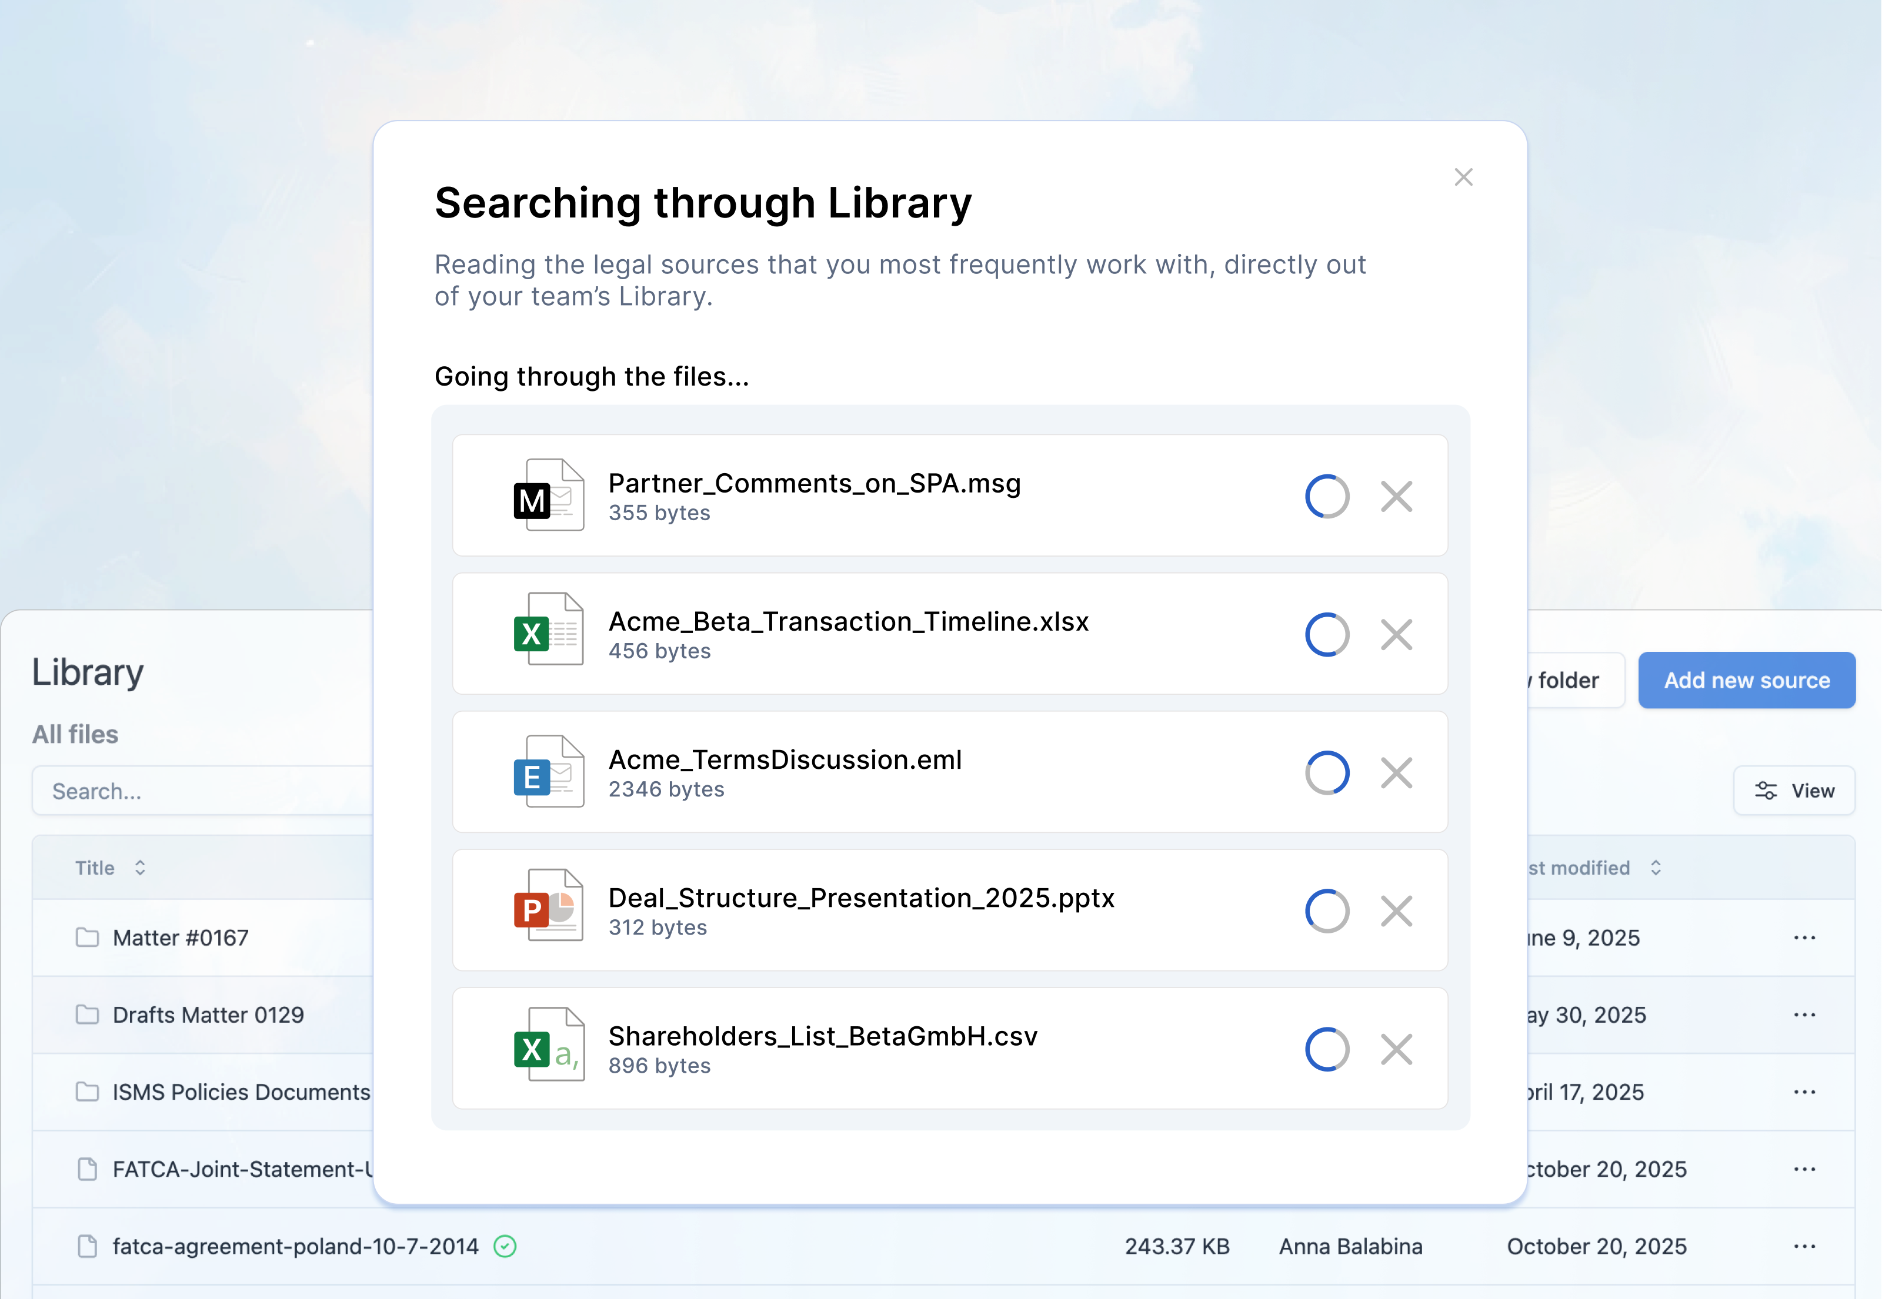Viewport: 1882px width, 1299px height.
Task: Cancel processing of the Acme_TermsDiscussion.eml file
Action: tap(1396, 772)
